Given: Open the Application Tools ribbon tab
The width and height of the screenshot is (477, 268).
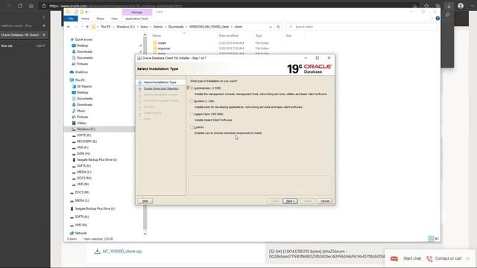Looking at the screenshot, I should point(137,19).
